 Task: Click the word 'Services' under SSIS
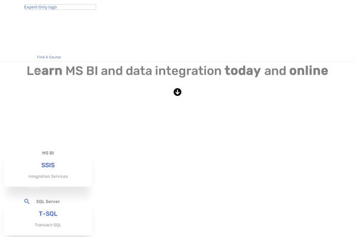pos(59,176)
